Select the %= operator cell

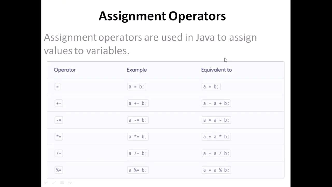59,170
